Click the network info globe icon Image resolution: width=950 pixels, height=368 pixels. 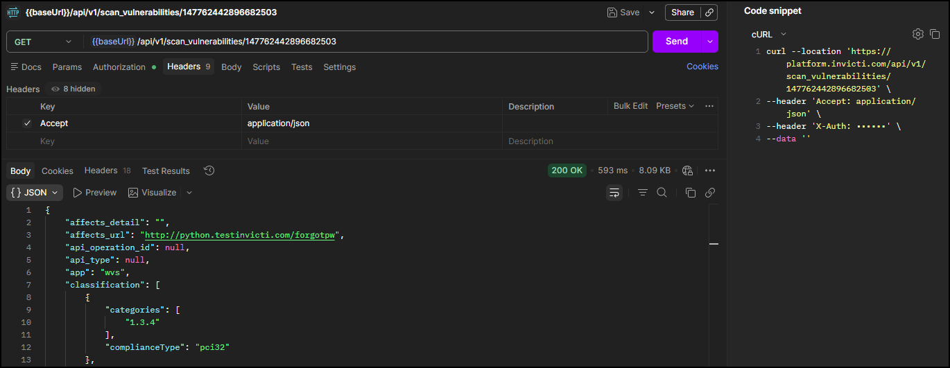687,170
